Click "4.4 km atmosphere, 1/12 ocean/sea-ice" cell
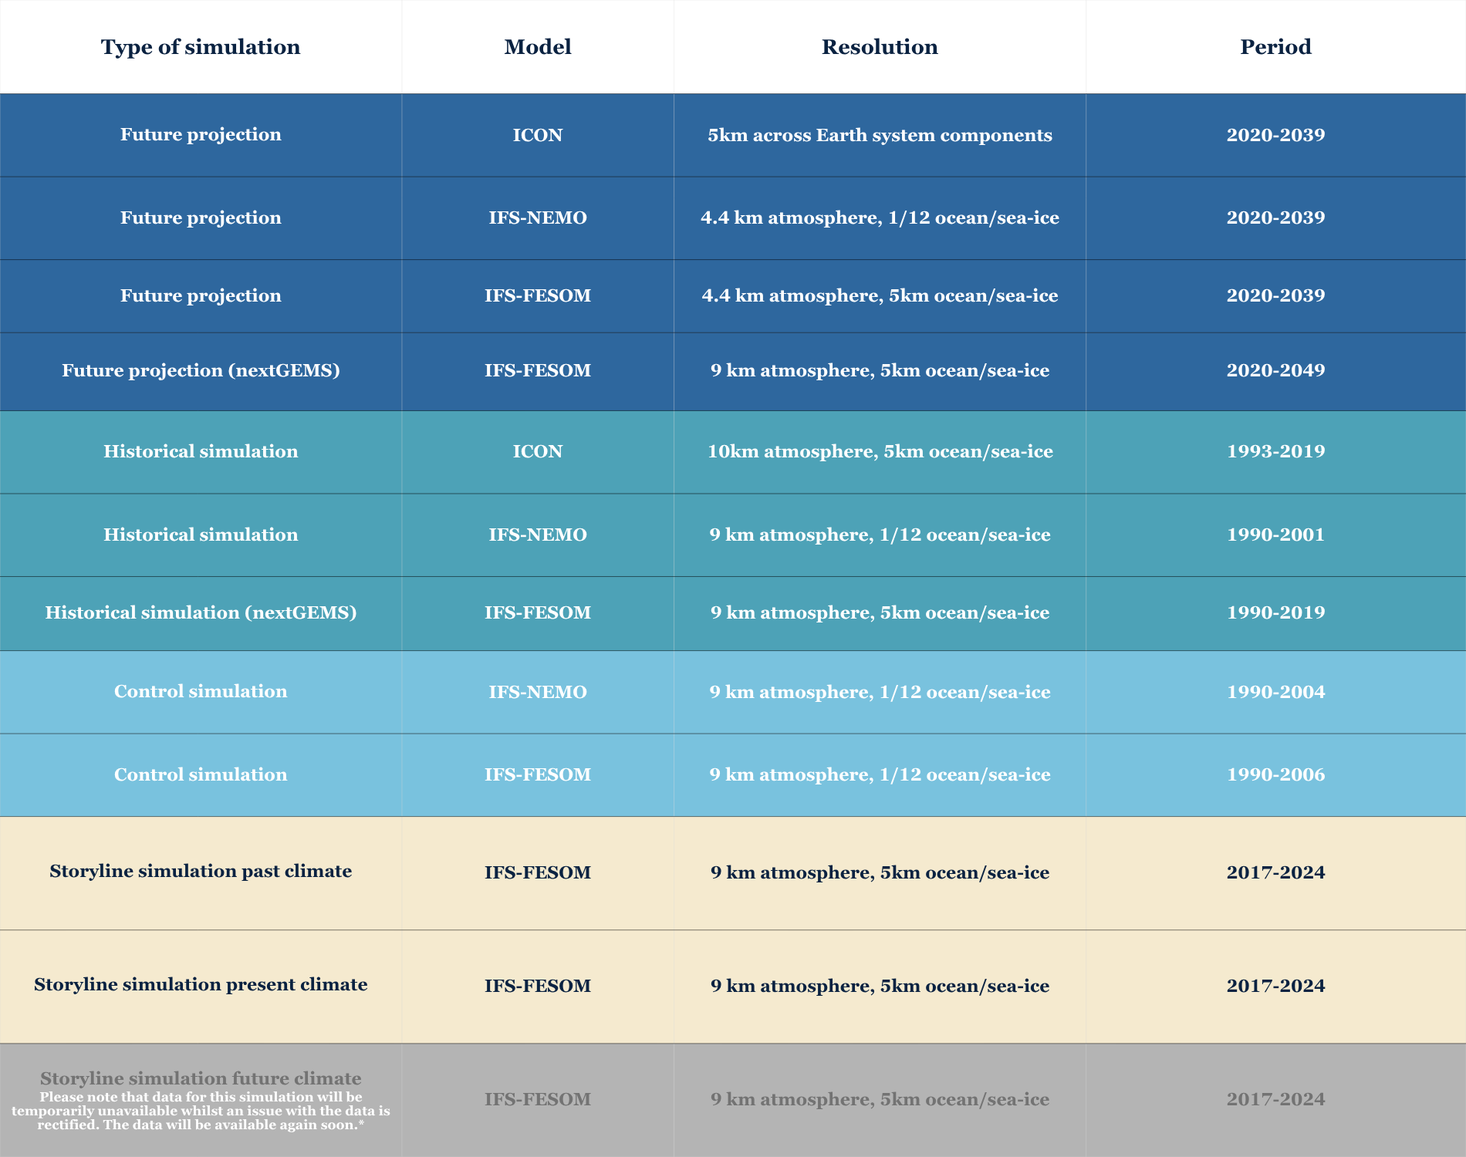Image resolution: width=1466 pixels, height=1157 pixels. (x=880, y=218)
